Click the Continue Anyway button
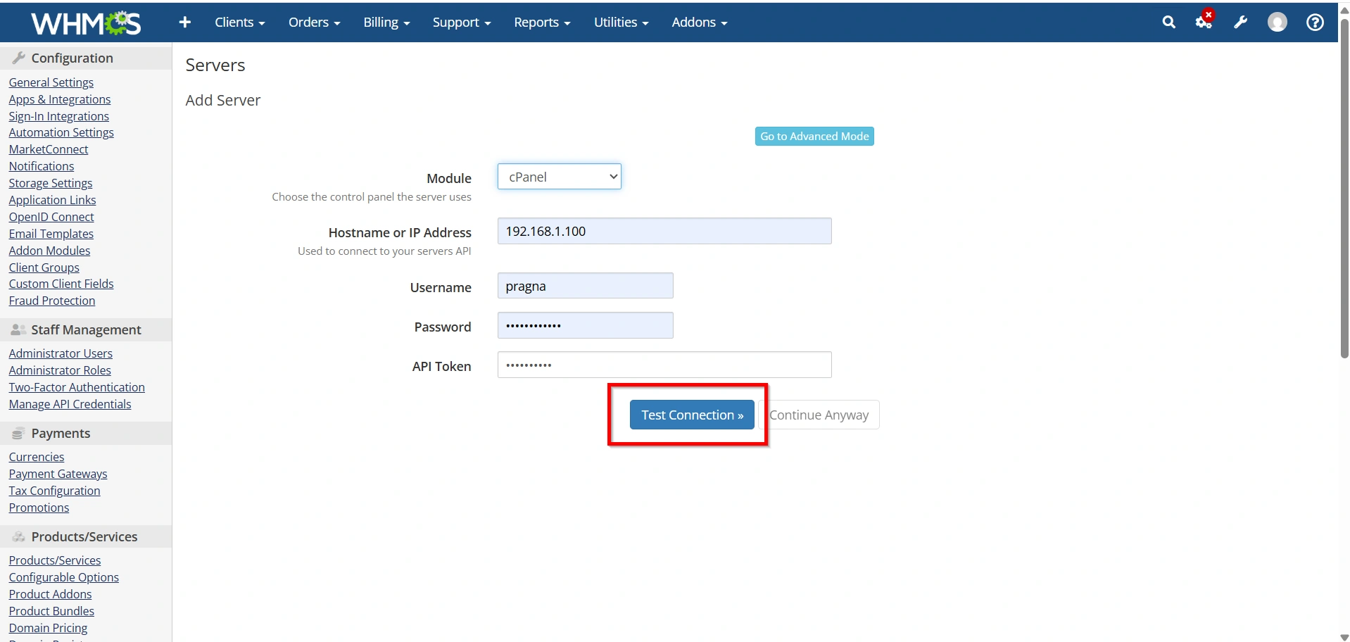Screen dimensions: 1350x642 pos(819,415)
